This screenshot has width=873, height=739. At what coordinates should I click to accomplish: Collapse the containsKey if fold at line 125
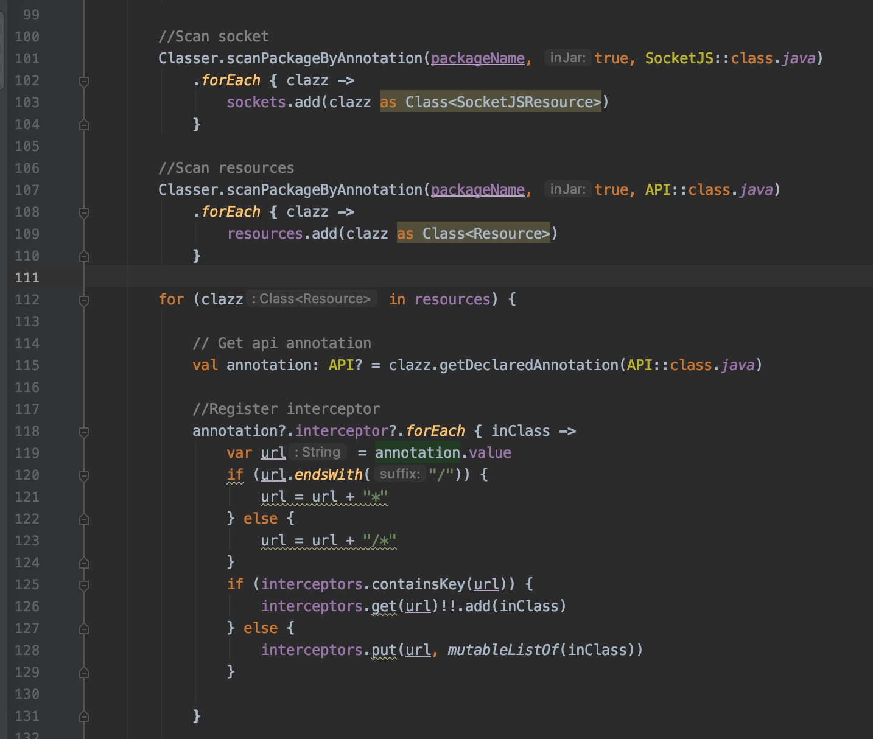pos(84,584)
